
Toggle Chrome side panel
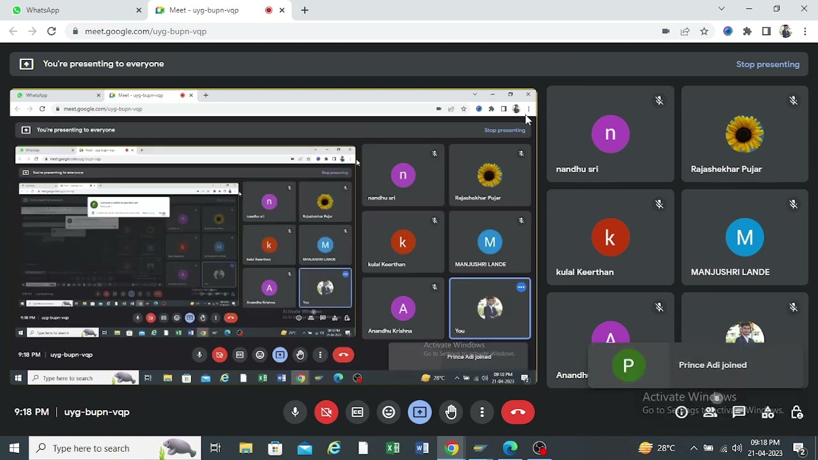766,31
